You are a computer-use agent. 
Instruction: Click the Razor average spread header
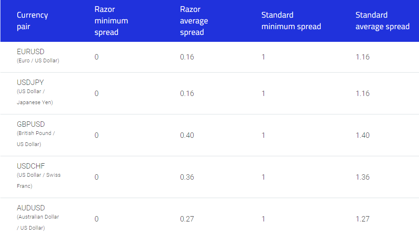194,21
